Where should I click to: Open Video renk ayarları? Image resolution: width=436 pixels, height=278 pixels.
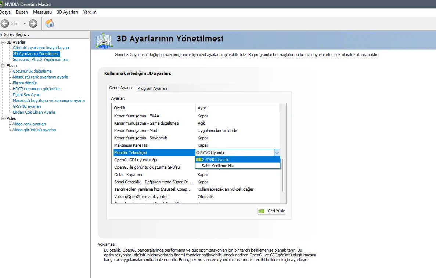(29, 124)
